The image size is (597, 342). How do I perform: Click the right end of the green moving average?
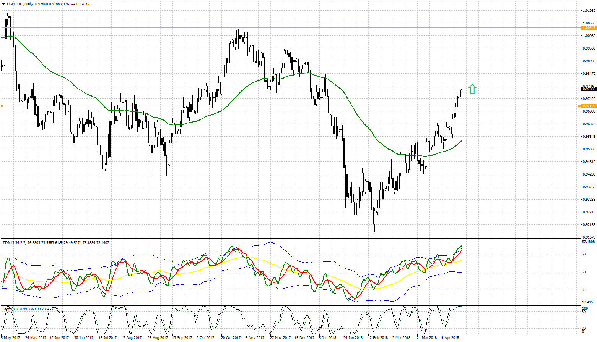coord(461,141)
